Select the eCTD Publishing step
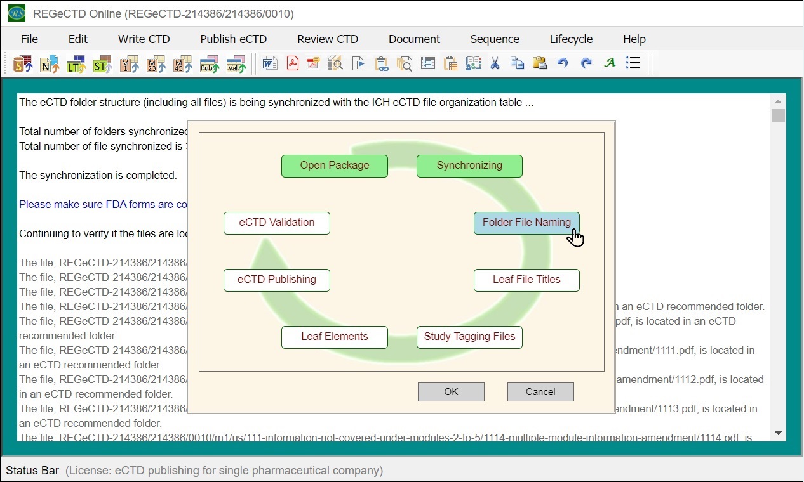Viewport: 804px width, 482px height. pyautogui.click(x=277, y=280)
